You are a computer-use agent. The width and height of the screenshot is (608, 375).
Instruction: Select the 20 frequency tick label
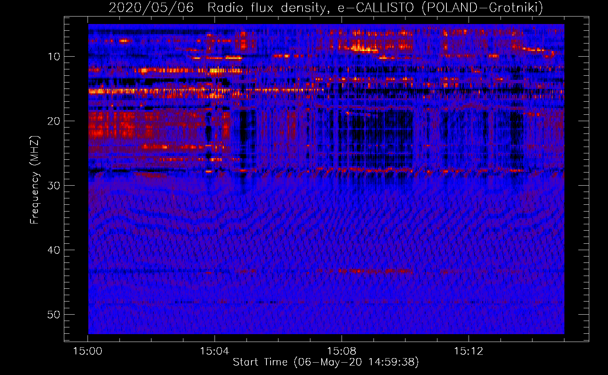pyautogui.click(x=54, y=121)
